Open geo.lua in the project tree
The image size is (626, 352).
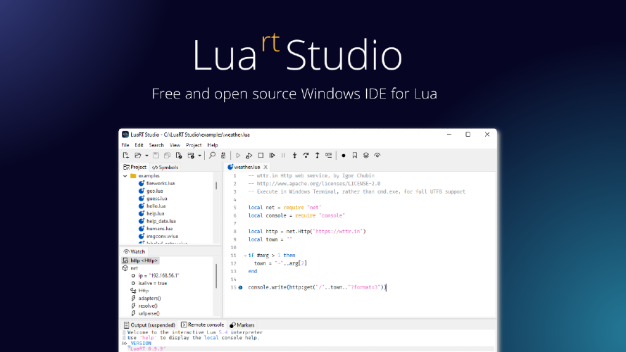click(x=154, y=191)
